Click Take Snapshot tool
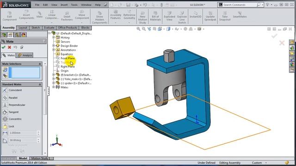The image size is (296, 166). (225, 16)
